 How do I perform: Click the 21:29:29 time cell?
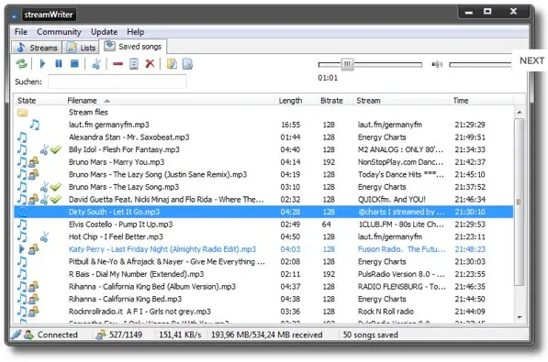click(x=470, y=125)
